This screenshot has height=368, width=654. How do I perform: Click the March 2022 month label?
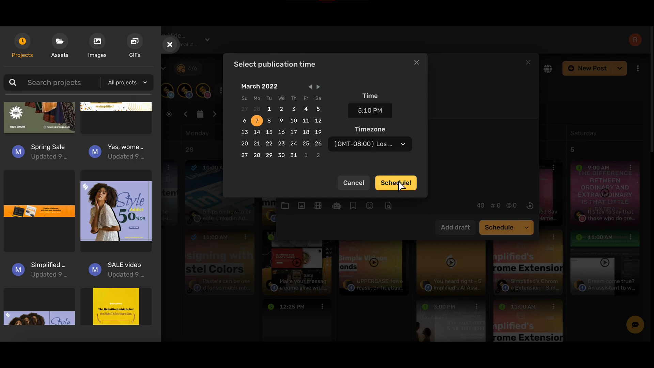pos(259,87)
